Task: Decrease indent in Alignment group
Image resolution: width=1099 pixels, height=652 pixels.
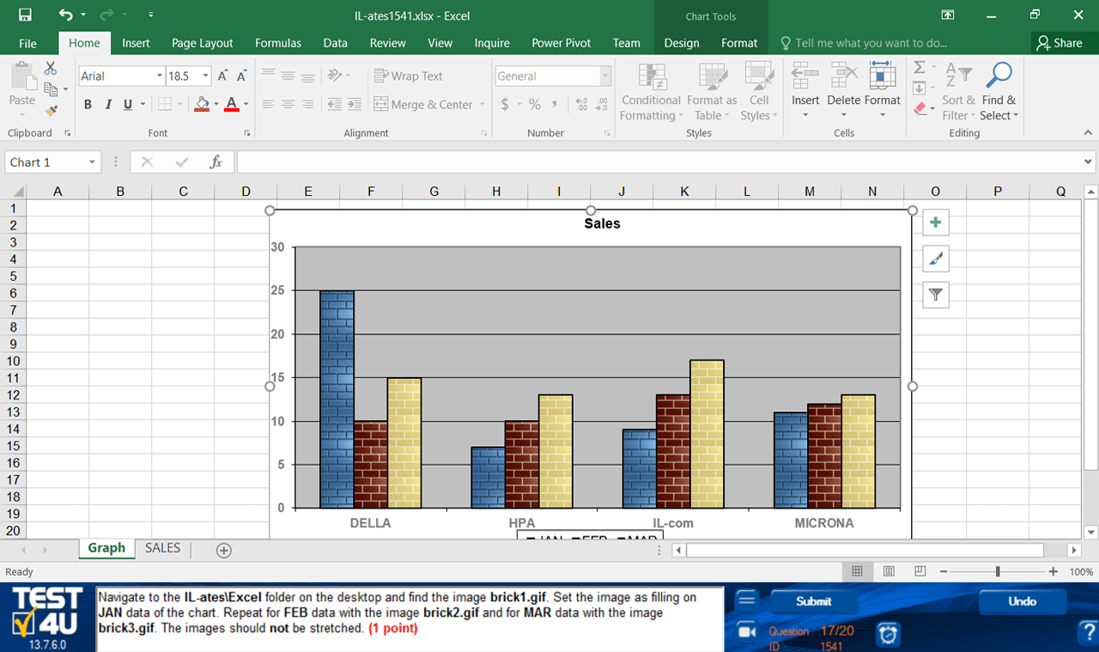Action: pos(334,104)
